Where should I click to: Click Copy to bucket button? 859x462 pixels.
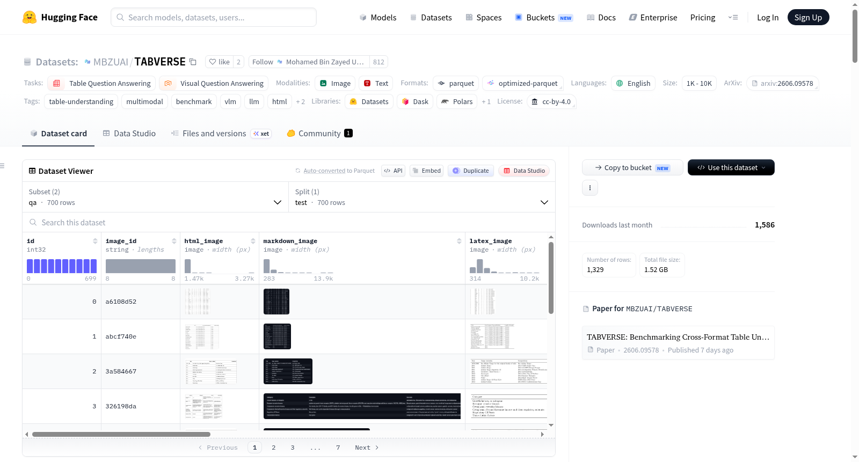pyautogui.click(x=632, y=167)
